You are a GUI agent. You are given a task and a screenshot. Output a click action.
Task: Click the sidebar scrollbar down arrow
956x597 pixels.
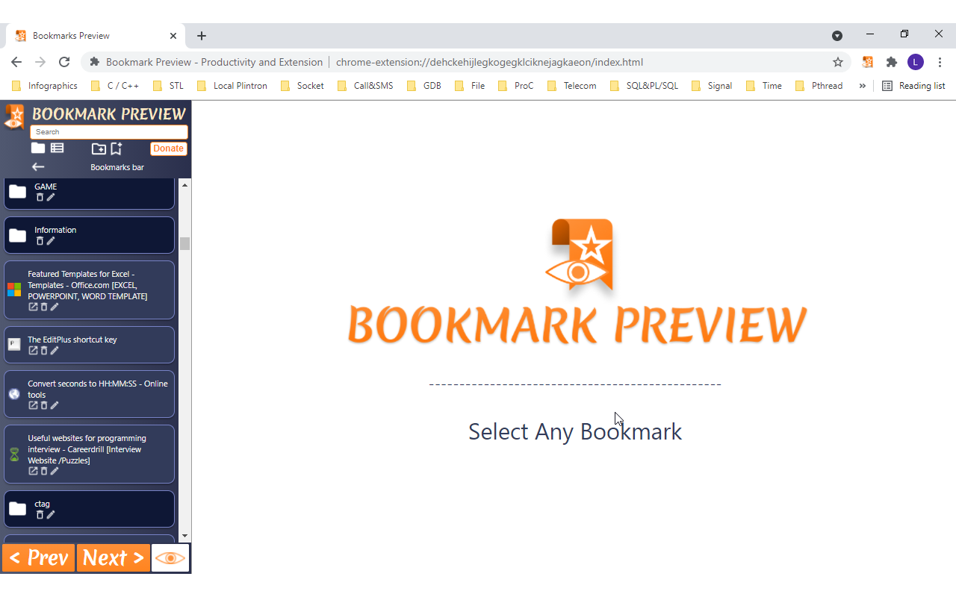185,536
